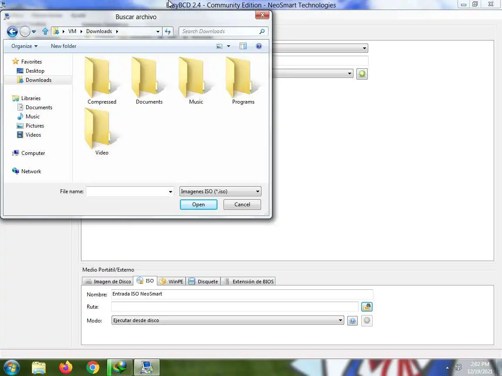502x376 pixels.
Task: Open the Imagenes ISO file type filter
Action: tap(220, 191)
